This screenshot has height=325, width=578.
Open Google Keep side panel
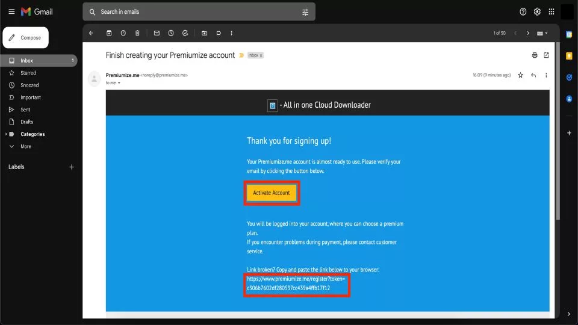coord(569,56)
